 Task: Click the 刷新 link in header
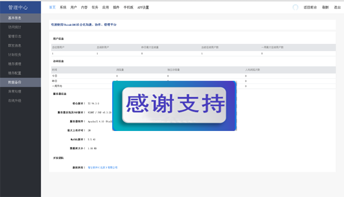tap(325, 7)
